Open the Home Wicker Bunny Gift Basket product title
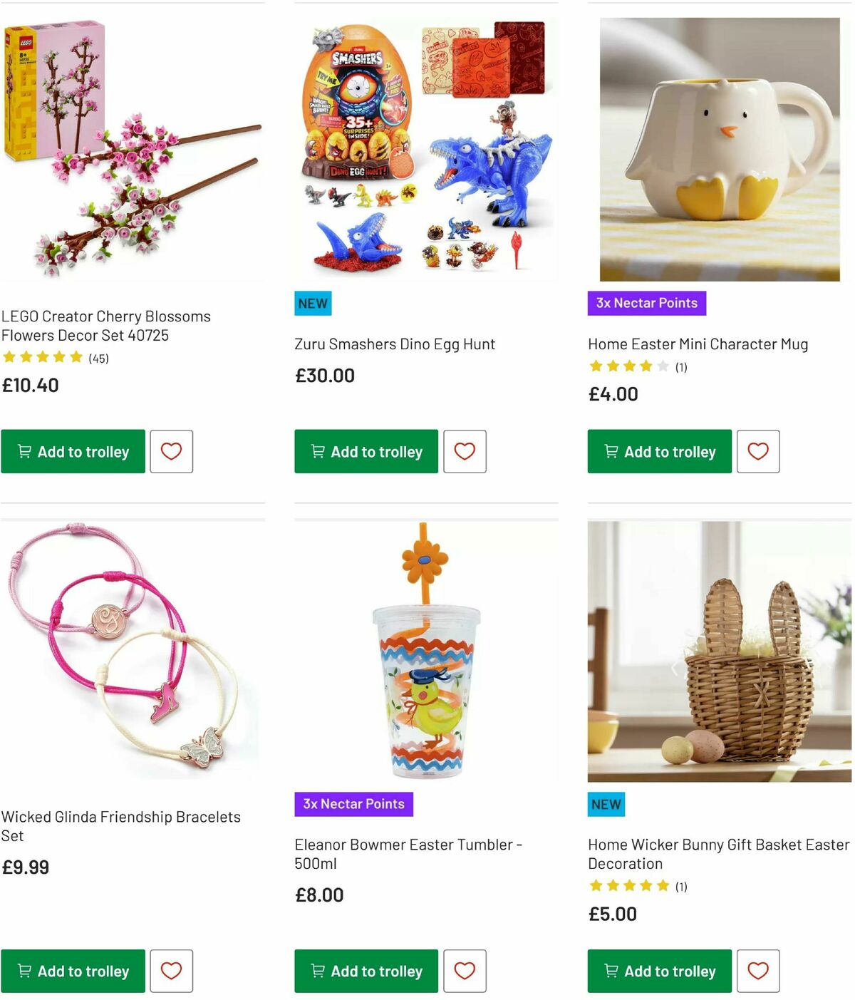The width and height of the screenshot is (855, 1000). pyautogui.click(x=716, y=854)
